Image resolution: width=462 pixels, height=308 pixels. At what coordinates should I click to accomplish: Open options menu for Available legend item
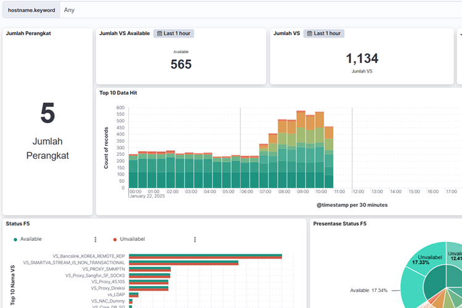click(x=95, y=240)
